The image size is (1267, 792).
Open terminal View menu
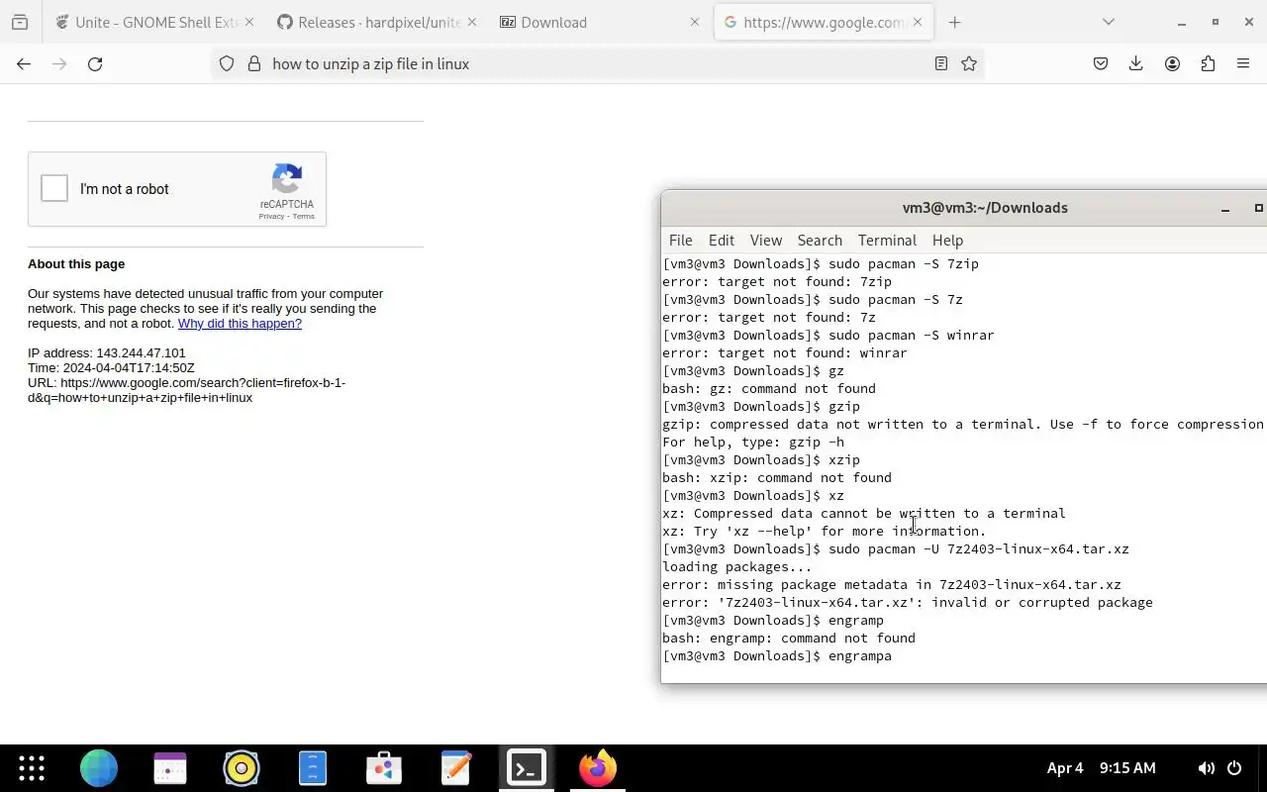[x=766, y=241]
